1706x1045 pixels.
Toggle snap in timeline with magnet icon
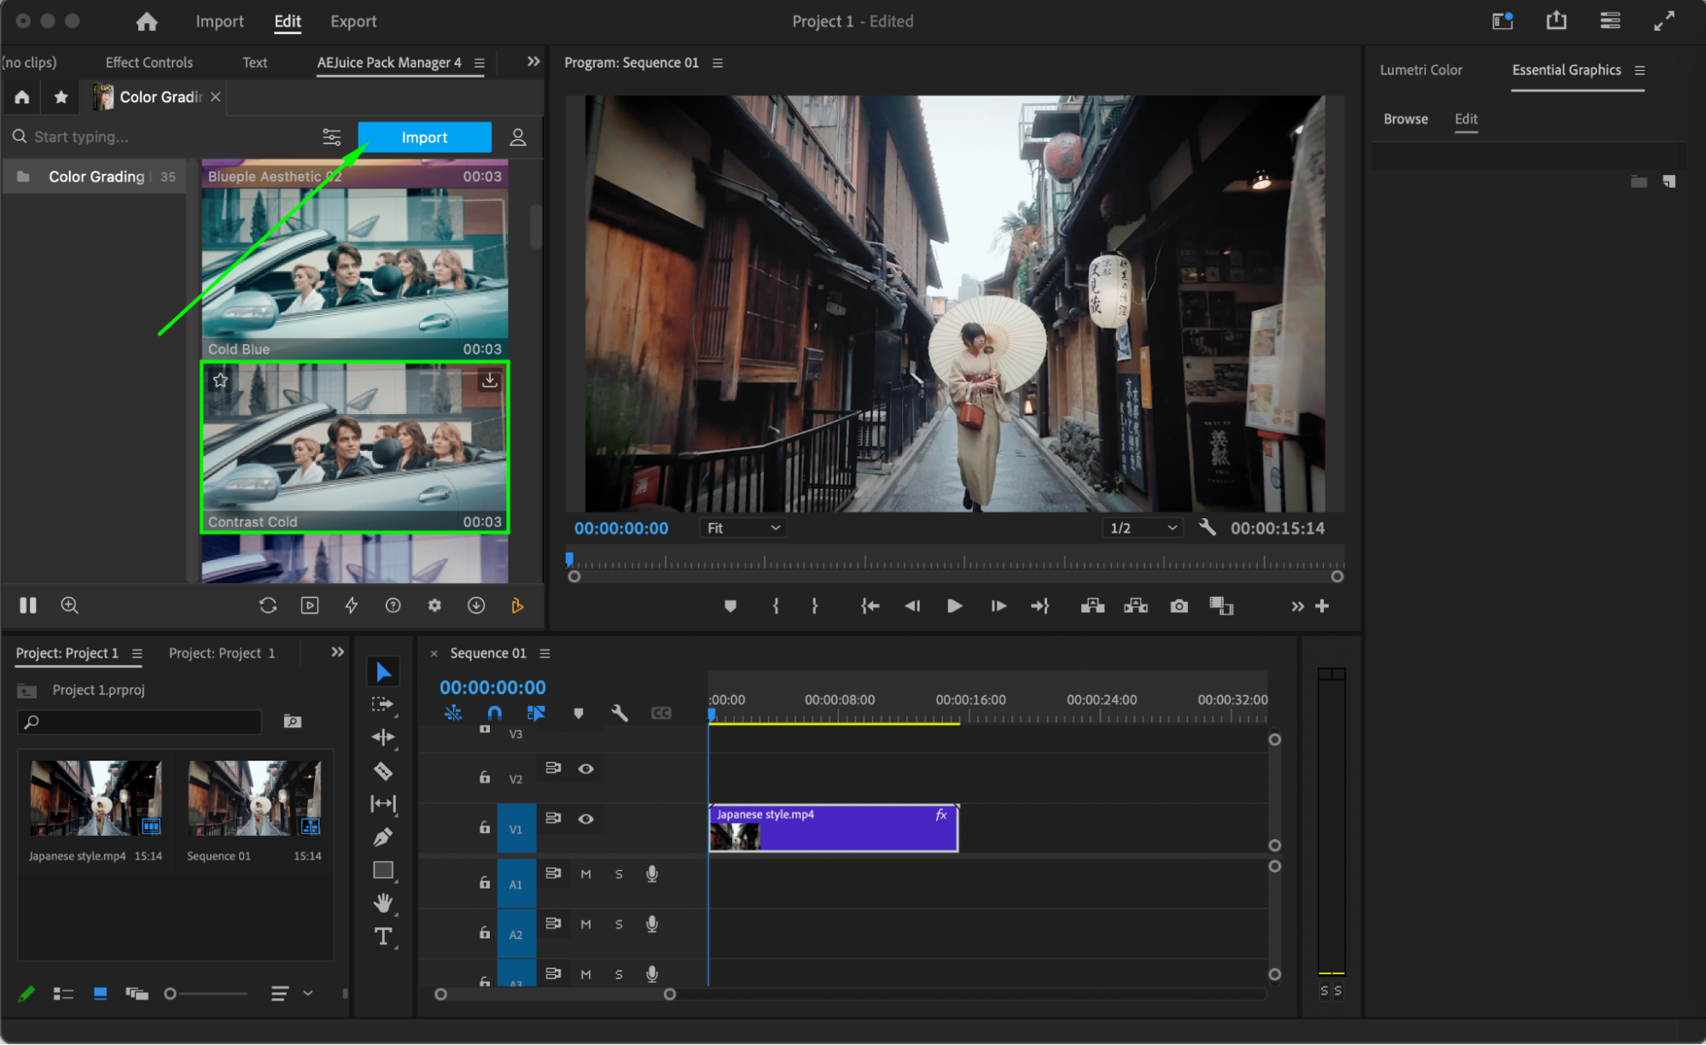click(x=494, y=713)
